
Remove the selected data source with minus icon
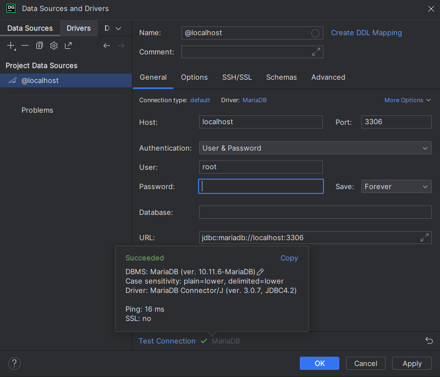pyautogui.click(x=25, y=46)
